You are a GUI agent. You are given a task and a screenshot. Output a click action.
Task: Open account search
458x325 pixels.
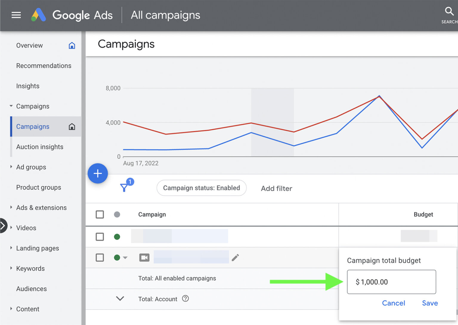pos(449,11)
